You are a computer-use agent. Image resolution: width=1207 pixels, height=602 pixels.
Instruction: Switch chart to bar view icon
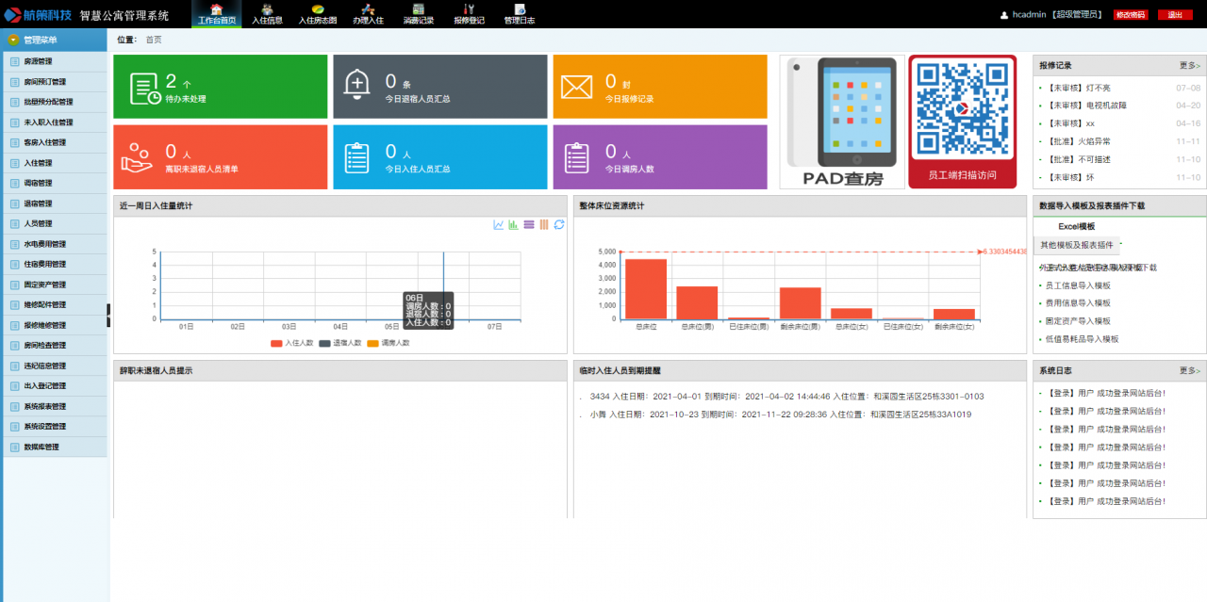513,224
